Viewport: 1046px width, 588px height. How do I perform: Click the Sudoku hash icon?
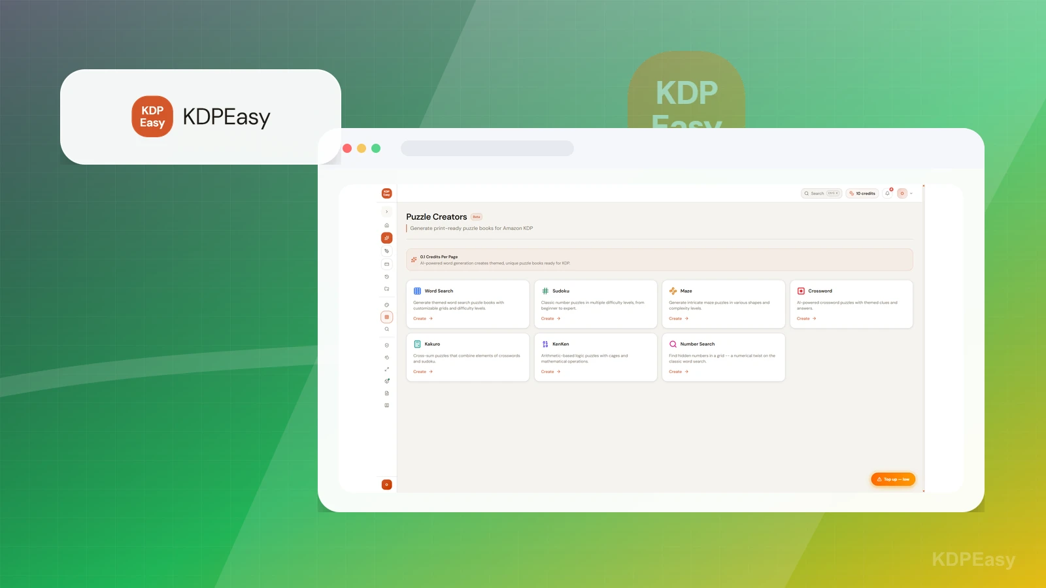click(x=545, y=291)
